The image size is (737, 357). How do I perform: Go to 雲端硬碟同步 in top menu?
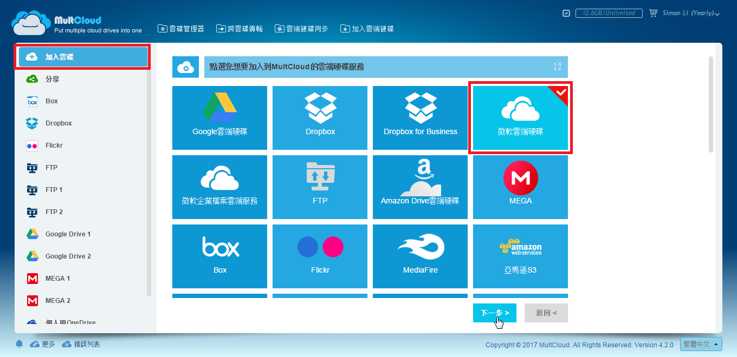301,29
